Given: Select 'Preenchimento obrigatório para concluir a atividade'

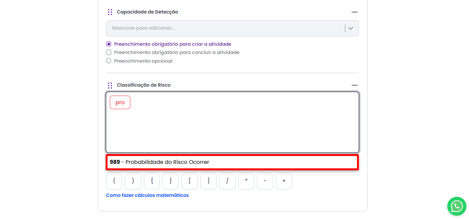Looking at the screenshot, I should point(109,52).
